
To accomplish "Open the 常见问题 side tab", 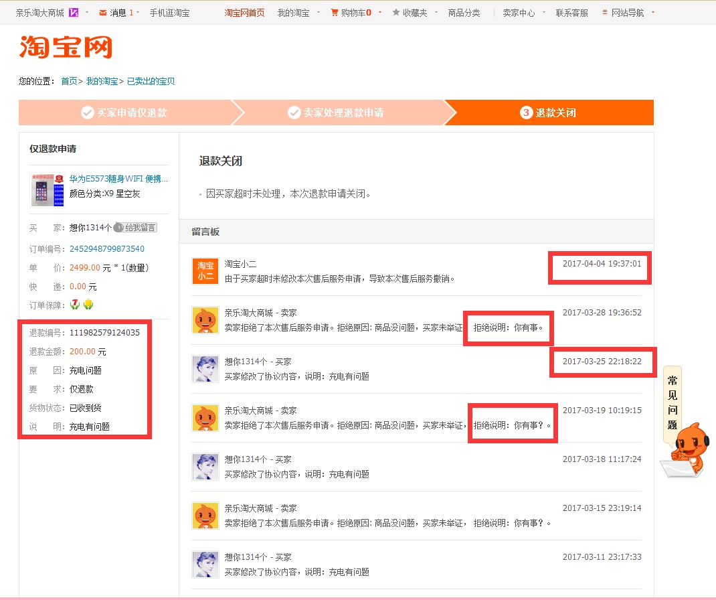I will 672,402.
